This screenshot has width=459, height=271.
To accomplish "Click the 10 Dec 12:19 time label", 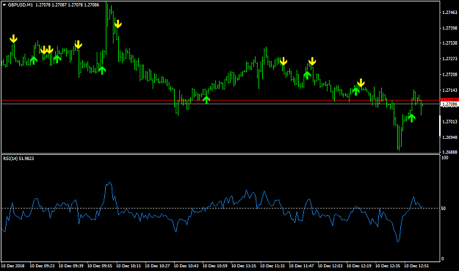I will 359,266.
